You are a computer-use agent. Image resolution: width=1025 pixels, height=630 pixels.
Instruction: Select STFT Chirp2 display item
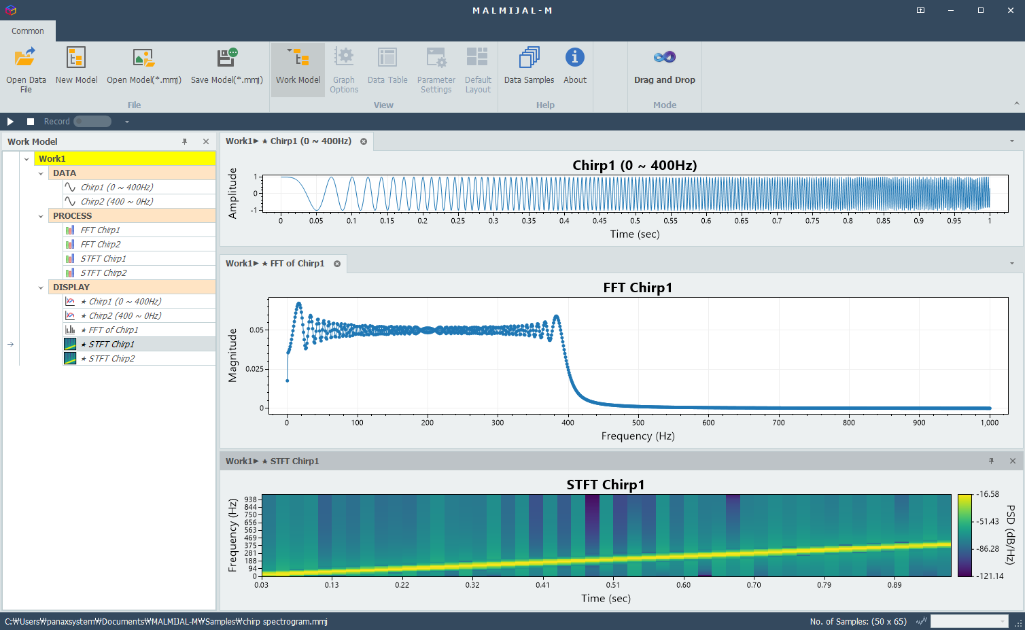pos(139,359)
